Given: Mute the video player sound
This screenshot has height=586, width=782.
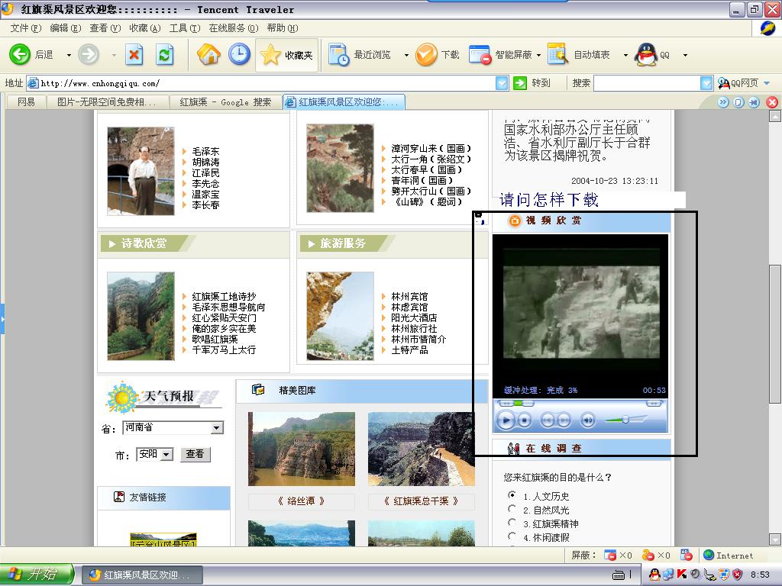Looking at the screenshot, I should 587,420.
